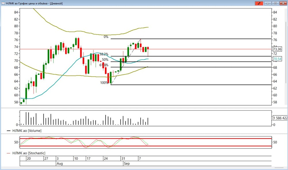The width and height of the screenshot is (288, 170).
Task: Click the 0 label on left volume axis
Action: [17, 125]
